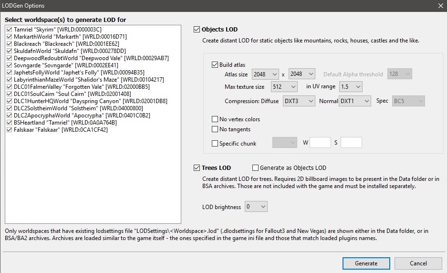Screen dimensions: 447x273
Task: Click the 'LODGen Options' window title
Action: (23, 6)
